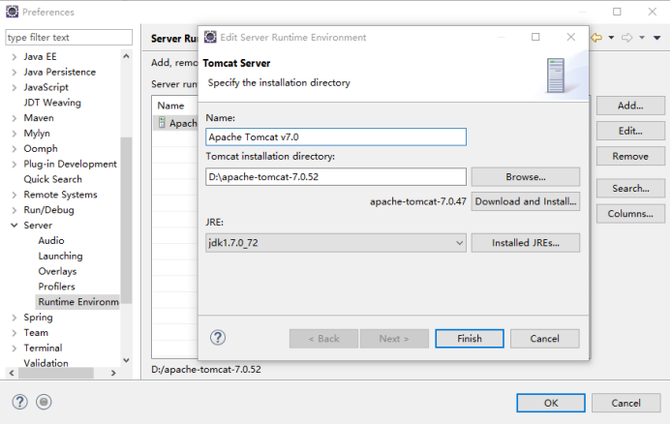This screenshot has height=425, width=671.
Task: Click the Finish button
Action: [470, 339]
